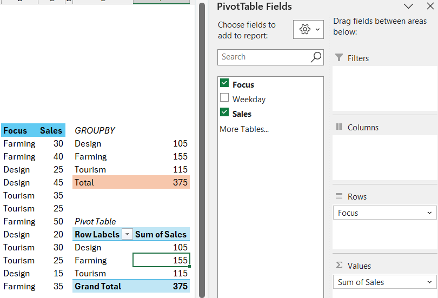Screen dimensions: 438x298
Task: Expand the Sum of Sales dropdown
Action: tap(429, 282)
